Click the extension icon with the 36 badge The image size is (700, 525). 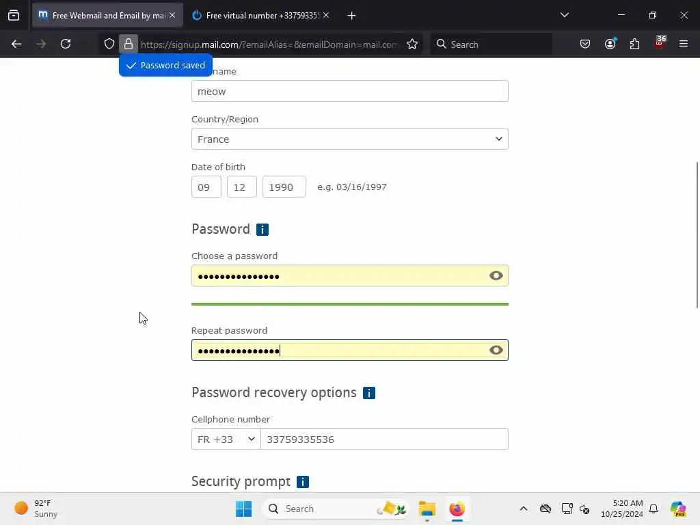point(660,43)
